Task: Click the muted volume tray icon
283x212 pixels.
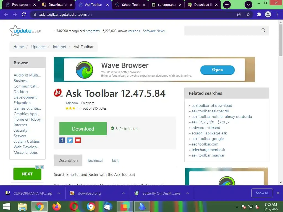Action: [257, 207]
